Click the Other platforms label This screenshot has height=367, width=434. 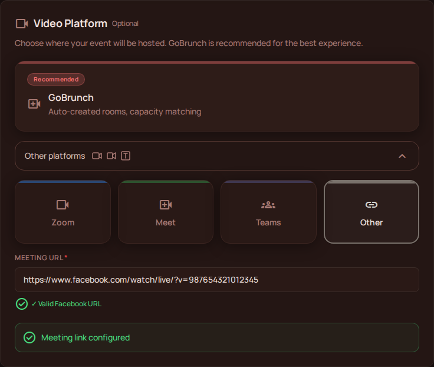(x=55, y=156)
